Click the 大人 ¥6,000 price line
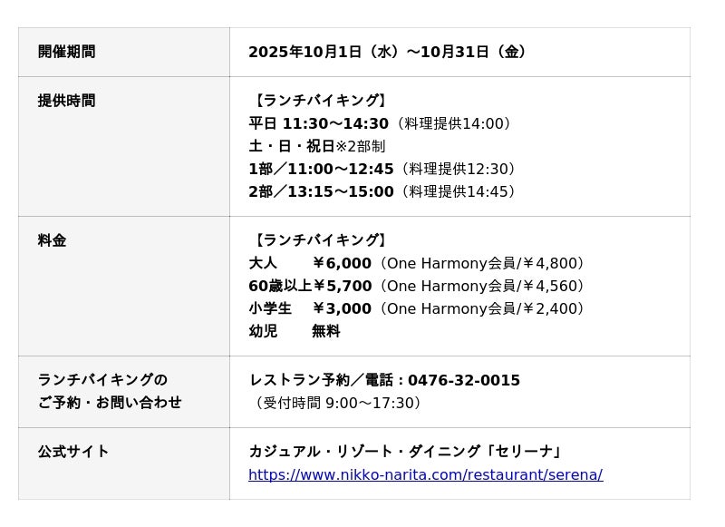The width and height of the screenshot is (725, 527). point(310,263)
